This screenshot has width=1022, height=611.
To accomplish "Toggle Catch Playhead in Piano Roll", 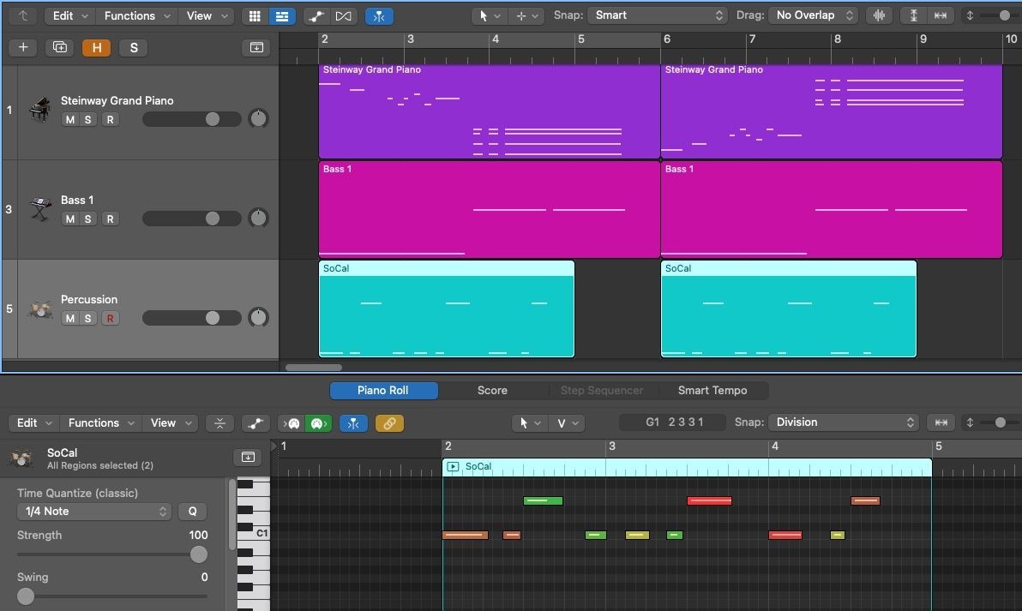I will (x=353, y=423).
